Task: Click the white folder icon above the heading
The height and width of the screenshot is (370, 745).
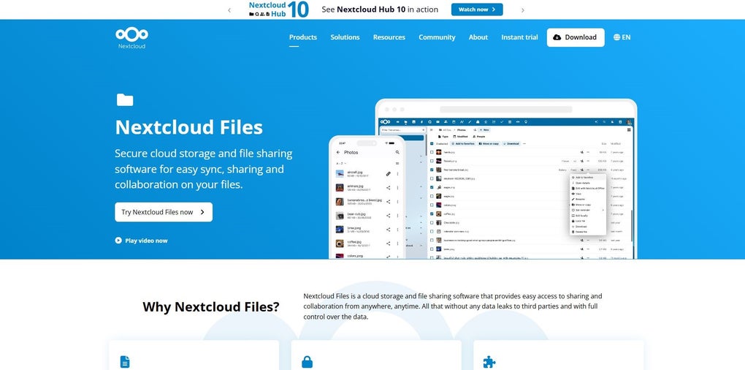Action: click(x=125, y=99)
